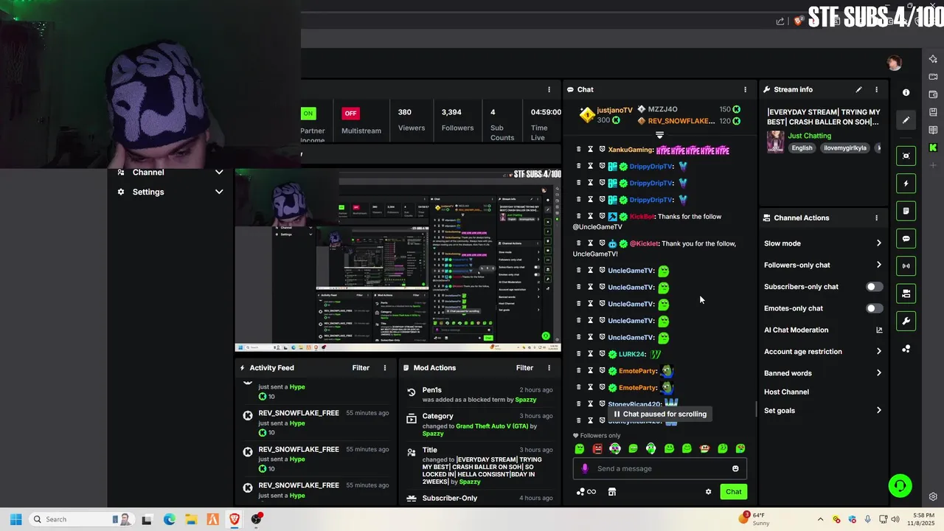
Task: Toggle the red OFF Multistream button
Action: pyautogui.click(x=350, y=113)
